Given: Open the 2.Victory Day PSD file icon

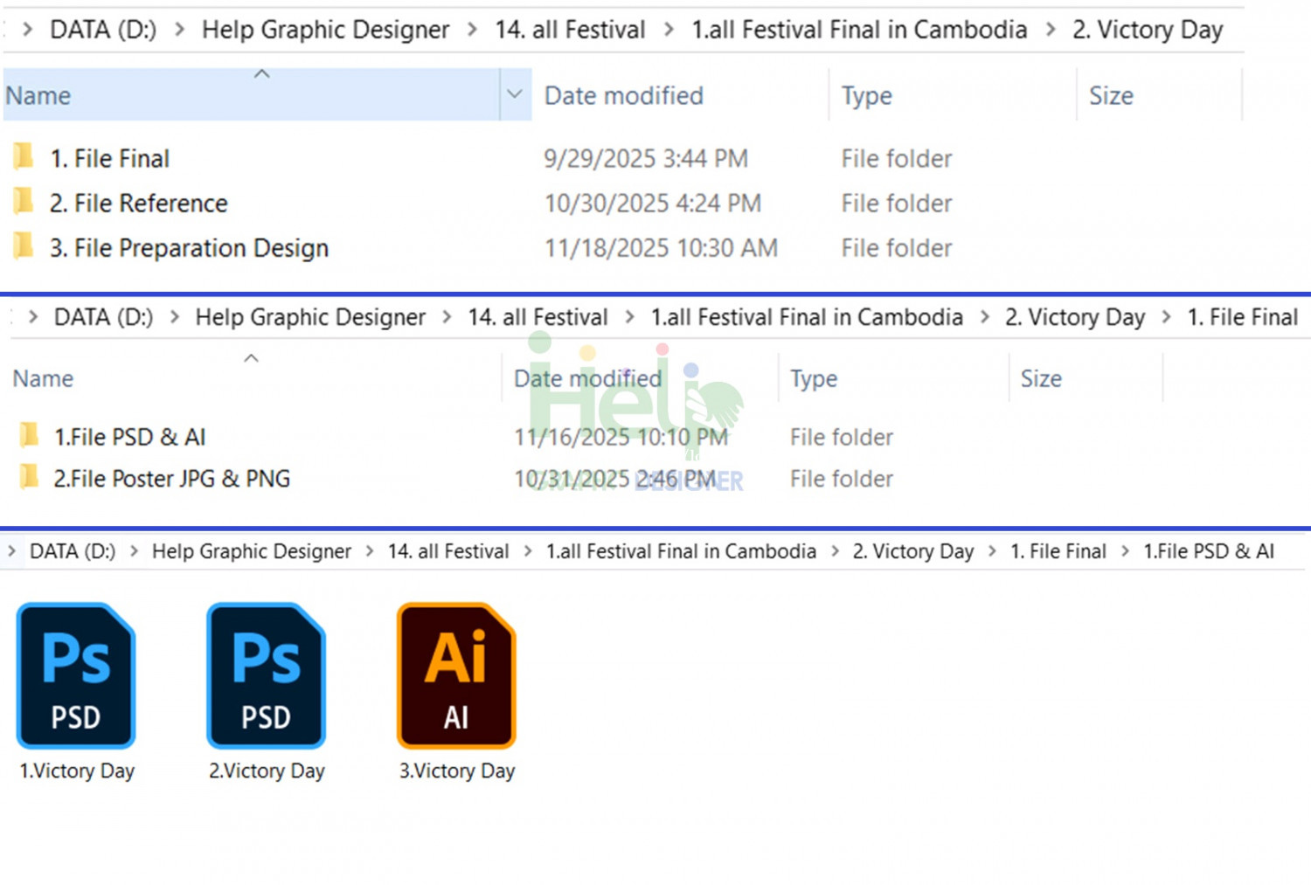Looking at the screenshot, I should click(x=267, y=675).
